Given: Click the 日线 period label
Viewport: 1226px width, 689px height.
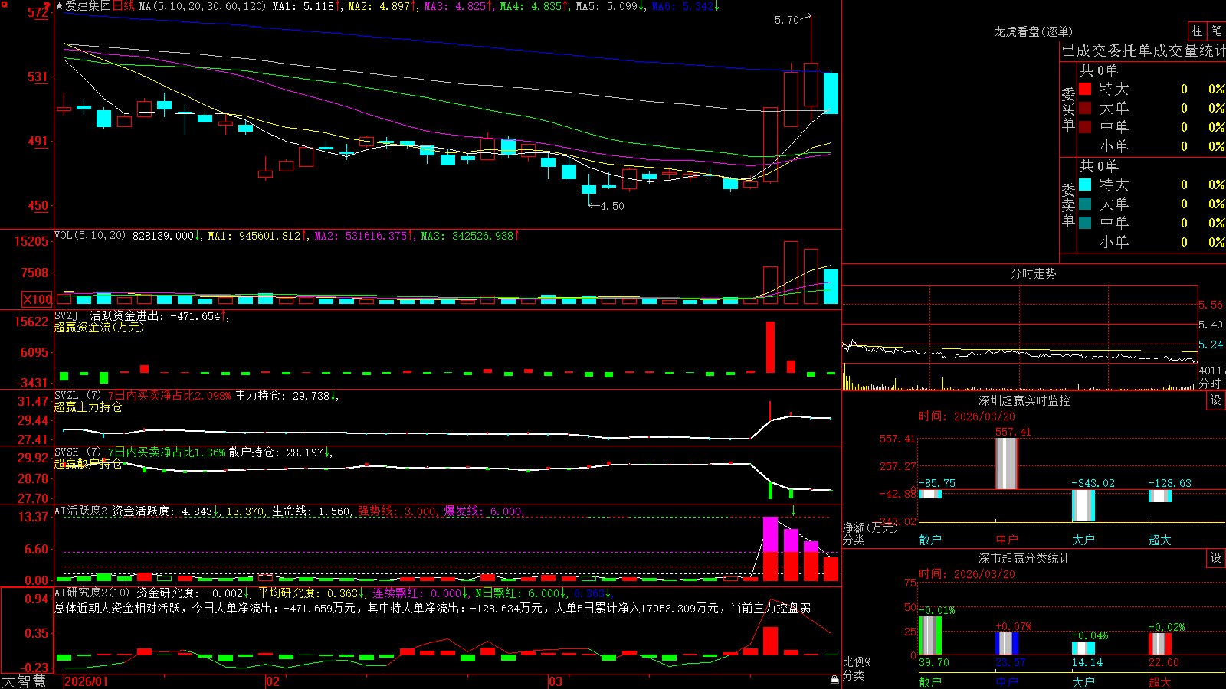Looking at the screenshot, I should click(x=123, y=6).
